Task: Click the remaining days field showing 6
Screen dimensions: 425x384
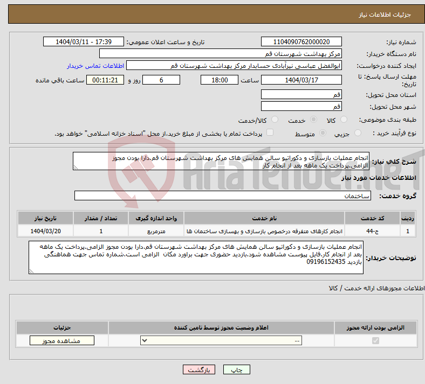Action: (161, 80)
